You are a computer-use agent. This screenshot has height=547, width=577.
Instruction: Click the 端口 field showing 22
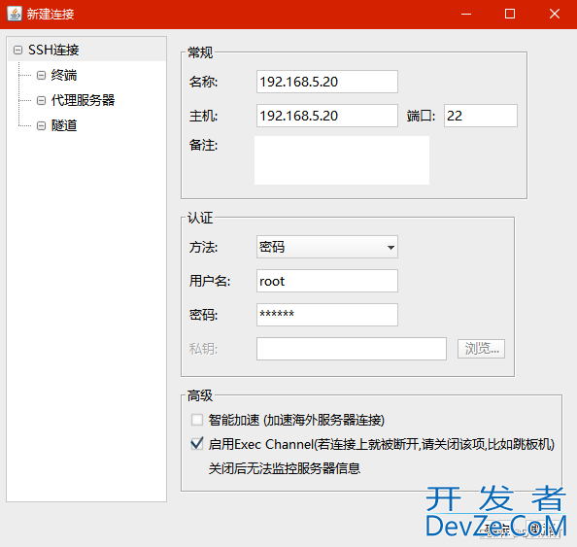point(481,116)
